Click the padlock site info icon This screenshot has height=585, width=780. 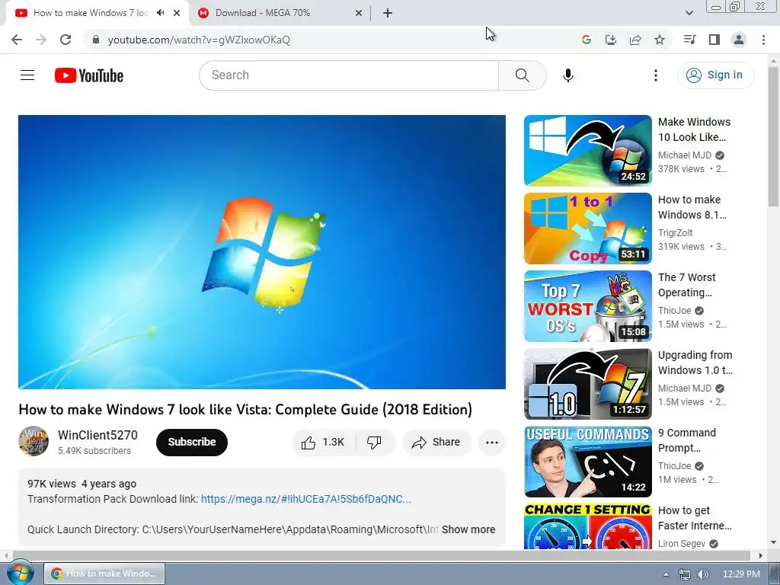pyautogui.click(x=96, y=40)
